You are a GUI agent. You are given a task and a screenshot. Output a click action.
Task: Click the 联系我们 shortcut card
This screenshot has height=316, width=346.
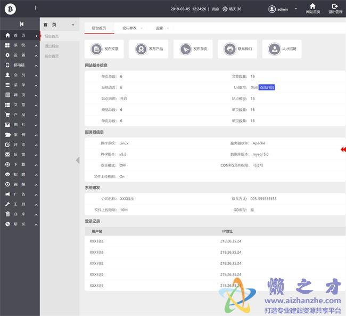pyautogui.click(x=237, y=49)
